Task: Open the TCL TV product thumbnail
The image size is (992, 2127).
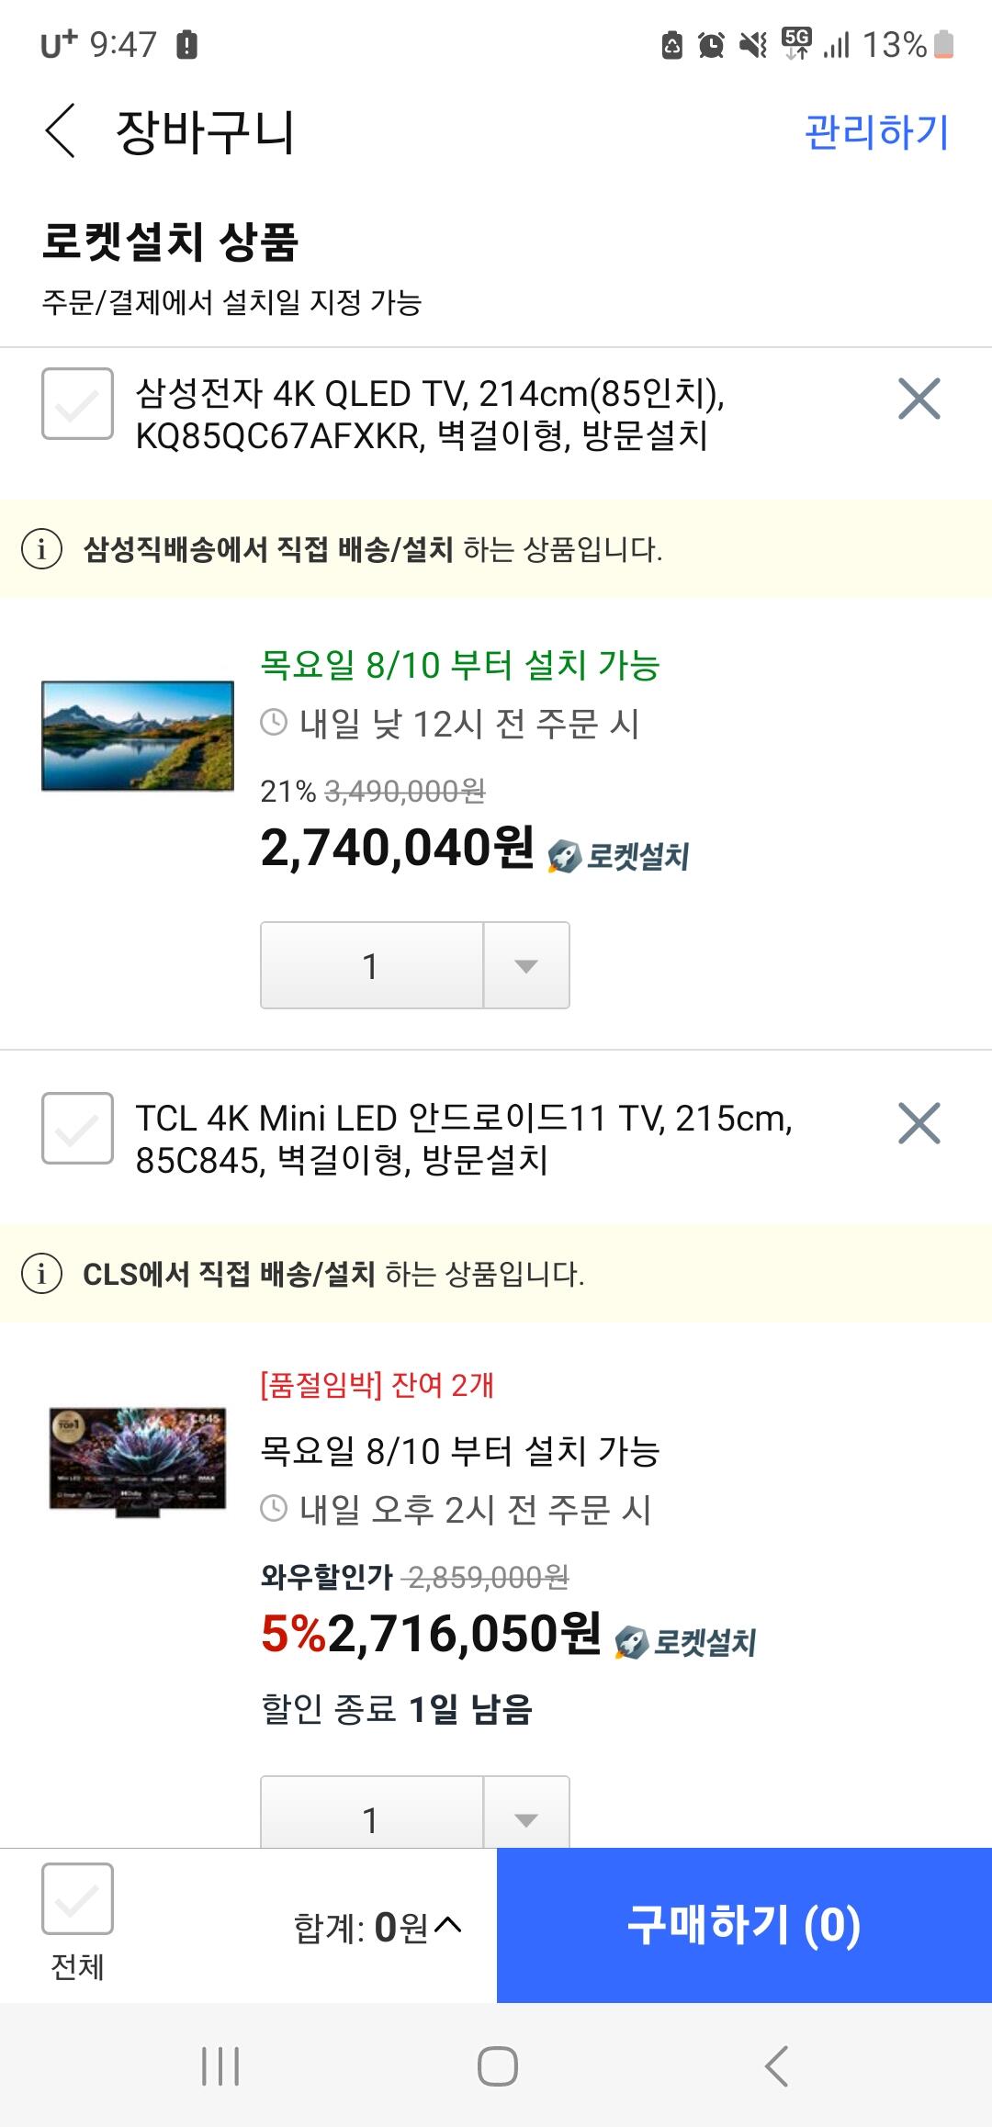Action: coord(138,1461)
